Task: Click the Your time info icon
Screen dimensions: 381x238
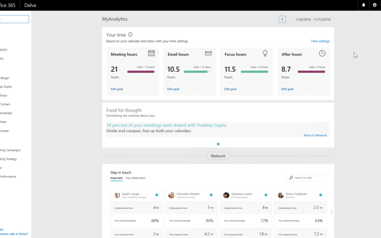Action: 130,35
